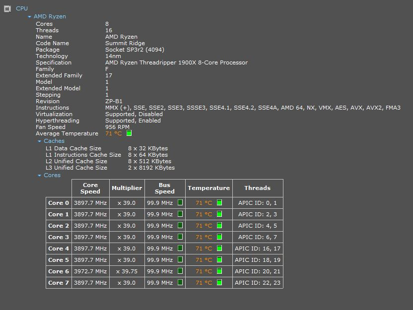Click the Core 0 temperature indicator square

point(219,202)
